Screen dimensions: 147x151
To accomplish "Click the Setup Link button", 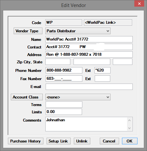I will [x=59, y=141].
